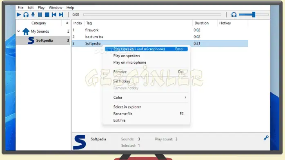
Task: Sort by the # column header
Action: [67, 23]
